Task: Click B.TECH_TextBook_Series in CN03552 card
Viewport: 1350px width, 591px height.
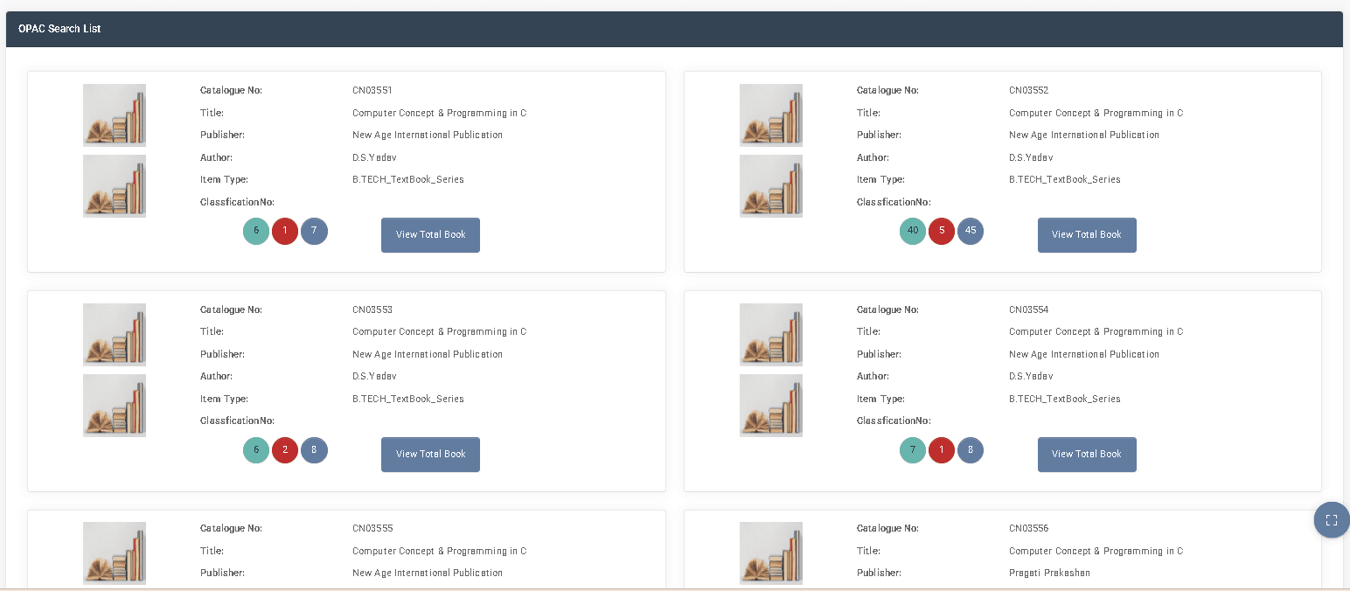Action: click(1065, 179)
